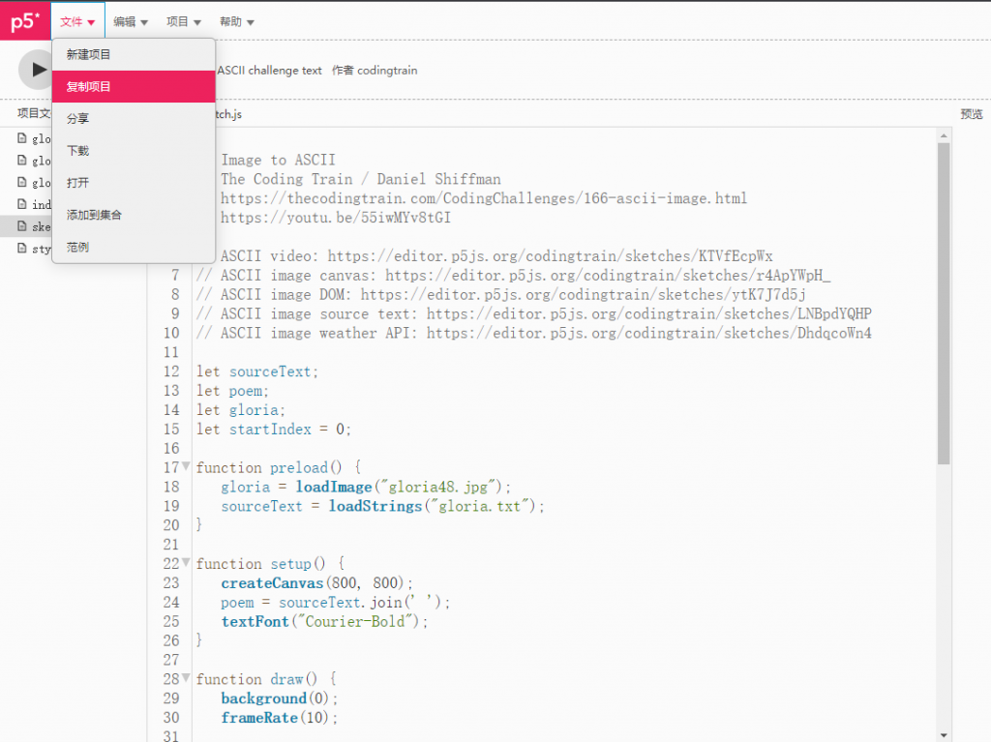Image resolution: width=991 pixels, height=742 pixels.
Task: Select 复制项目 in the dropdown
Action: (89, 86)
